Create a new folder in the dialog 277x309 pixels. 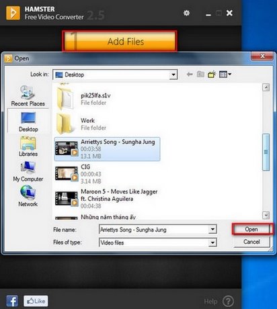point(212,74)
